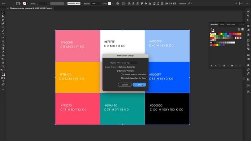Select the Selected Artwork radio option
The height and width of the screenshot is (141, 251).
click(118, 71)
